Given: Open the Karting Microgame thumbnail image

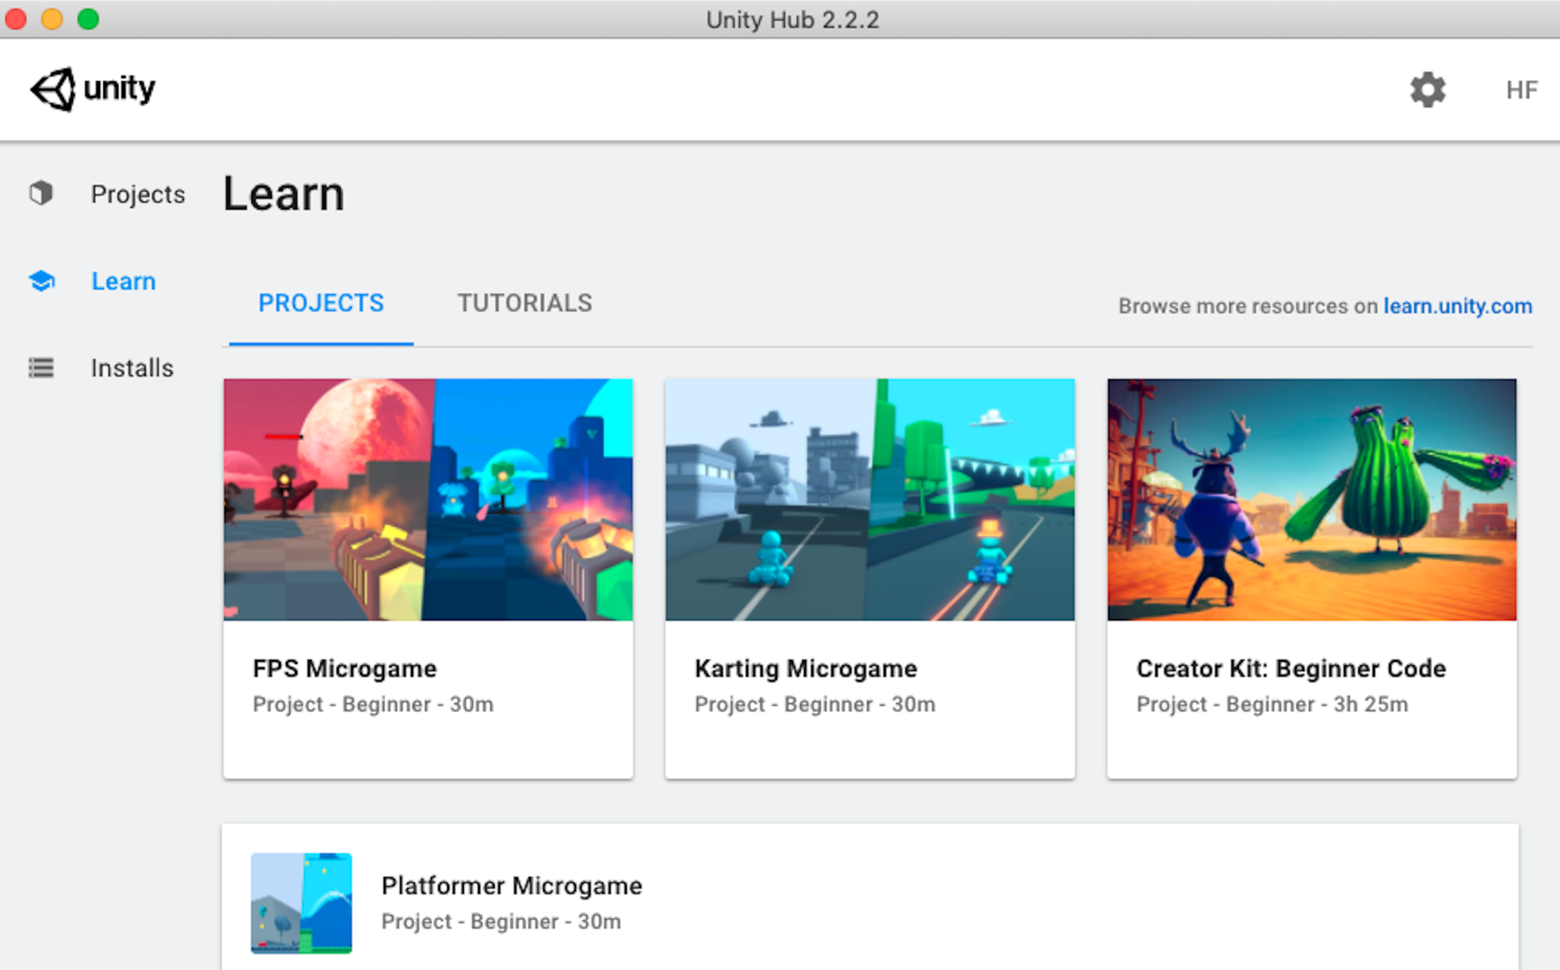Looking at the screenshot, I should 869,499.
